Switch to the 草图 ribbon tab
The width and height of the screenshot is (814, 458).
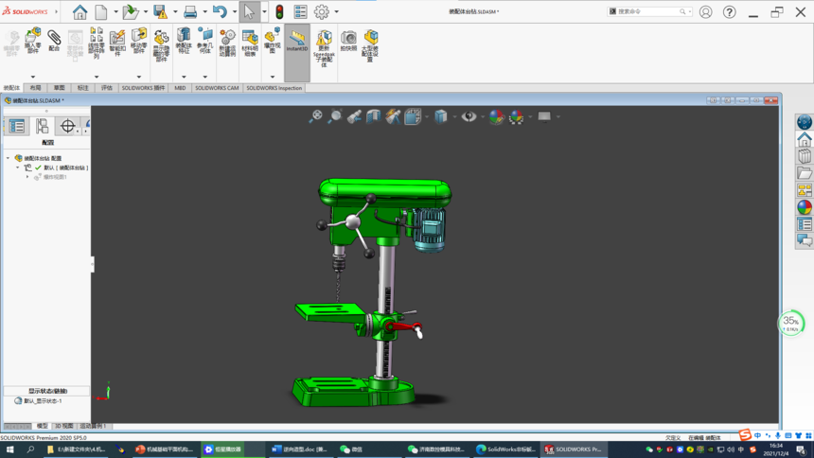(60, 88)
